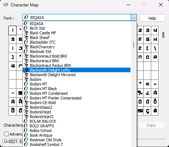Screen dimensions: 169x147
Task: Select the letter G character cell
Action: (148, 39)
